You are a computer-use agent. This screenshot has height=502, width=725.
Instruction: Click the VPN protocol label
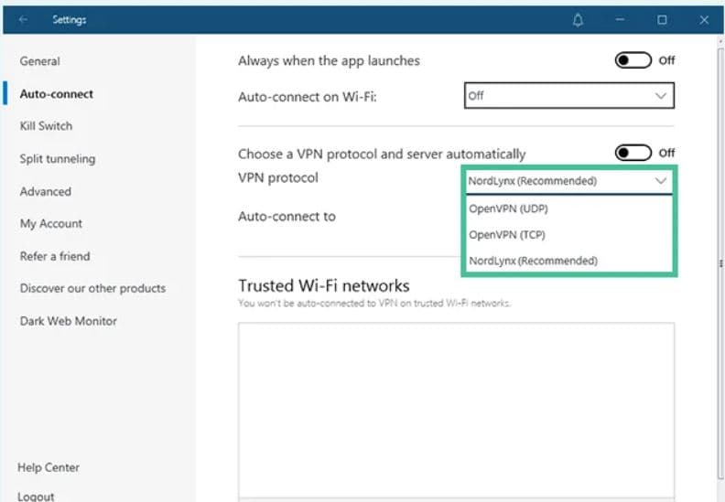point(278,177)
